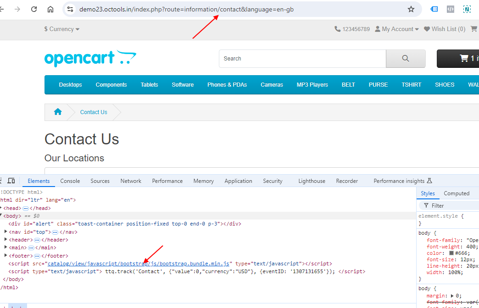This screenshot has height=308, width=479.
Task: Expand the header element node
Action: [6, 240]
